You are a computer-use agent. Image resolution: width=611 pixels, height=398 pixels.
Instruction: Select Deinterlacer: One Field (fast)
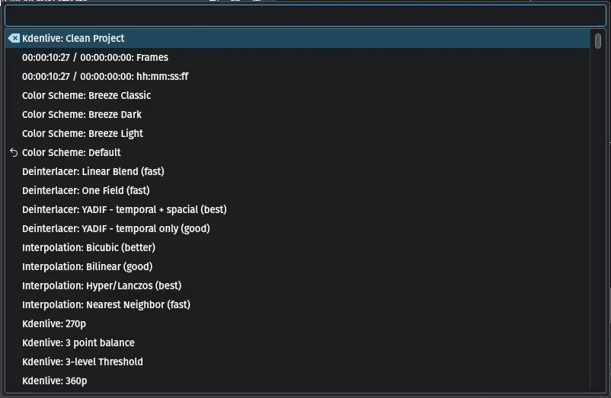click(297, 191)
